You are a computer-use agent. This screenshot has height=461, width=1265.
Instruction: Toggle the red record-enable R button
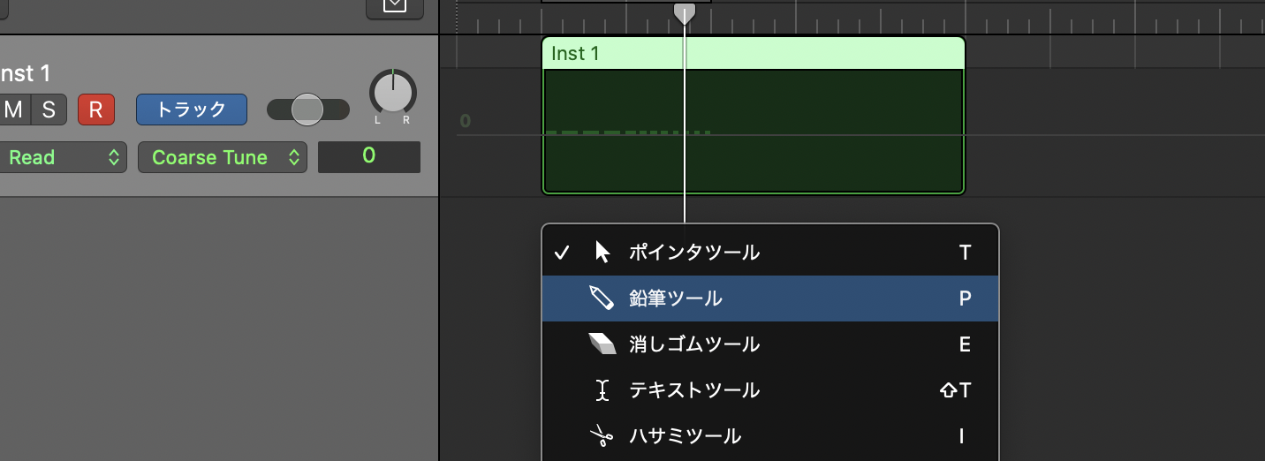(x=95, y=110)
